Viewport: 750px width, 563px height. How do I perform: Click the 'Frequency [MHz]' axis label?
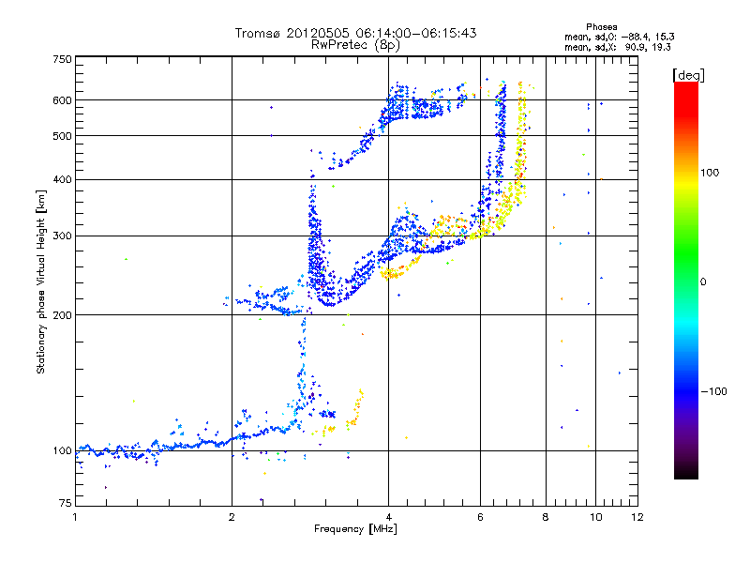(x=355, y=529)
